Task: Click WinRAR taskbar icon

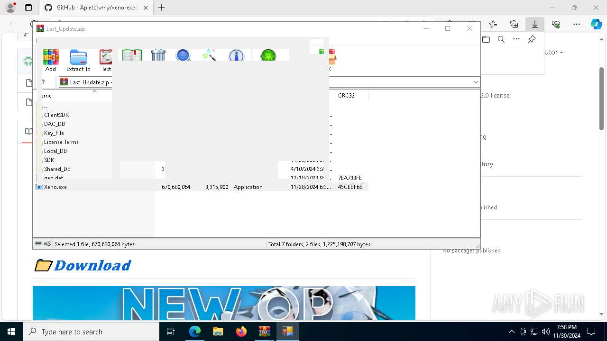Action: pos(264,332)
